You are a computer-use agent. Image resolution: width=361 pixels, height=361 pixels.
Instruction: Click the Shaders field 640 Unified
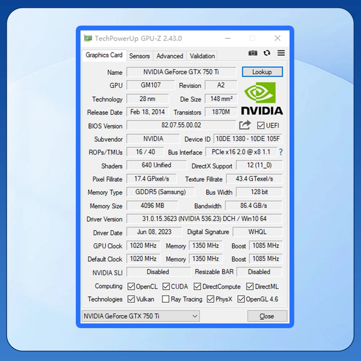(157, 165)
